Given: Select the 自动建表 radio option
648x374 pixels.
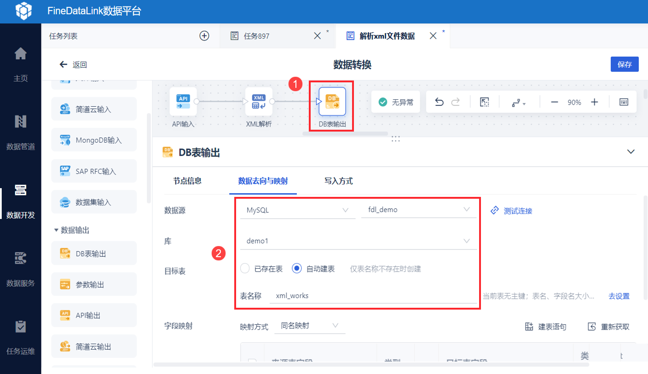Looking at the screenshot, I should click(297, 269).
